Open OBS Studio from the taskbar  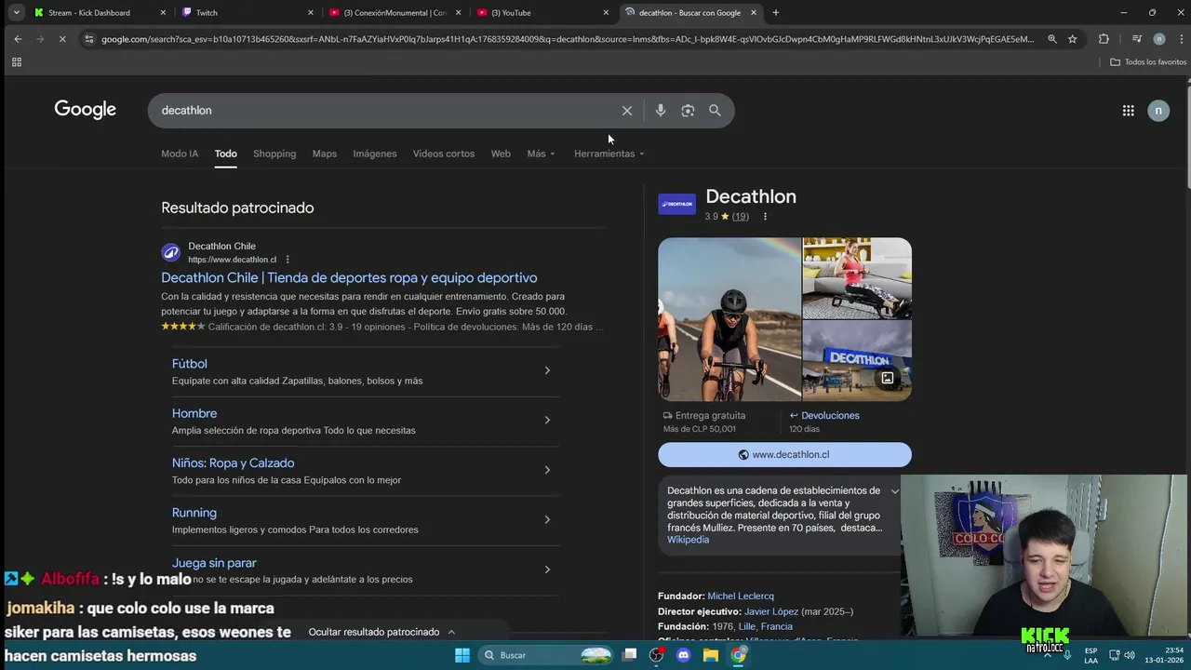pyautogui.click(x=657, y=655)
